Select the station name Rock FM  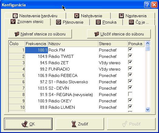tap(73, 50)
